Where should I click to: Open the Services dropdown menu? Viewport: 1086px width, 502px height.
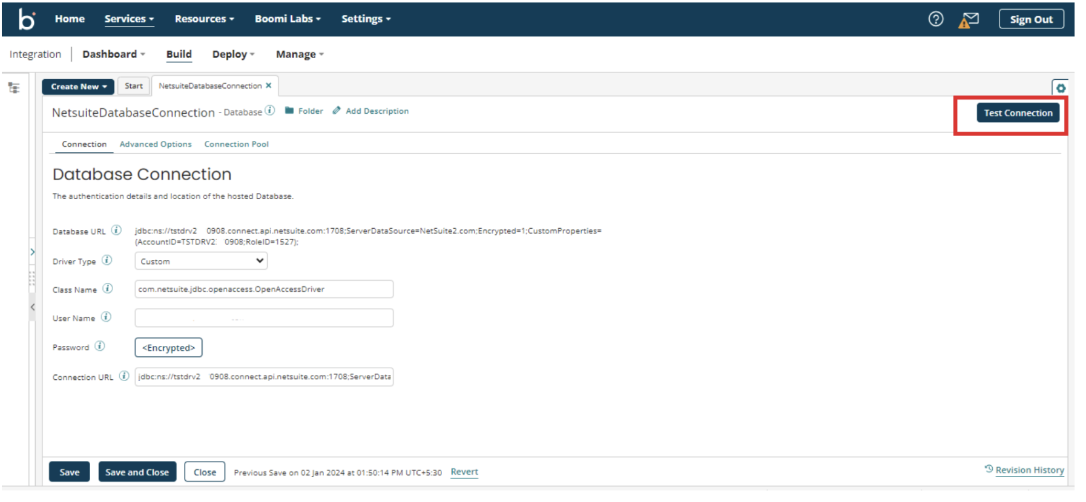click(x=129, y=19)
